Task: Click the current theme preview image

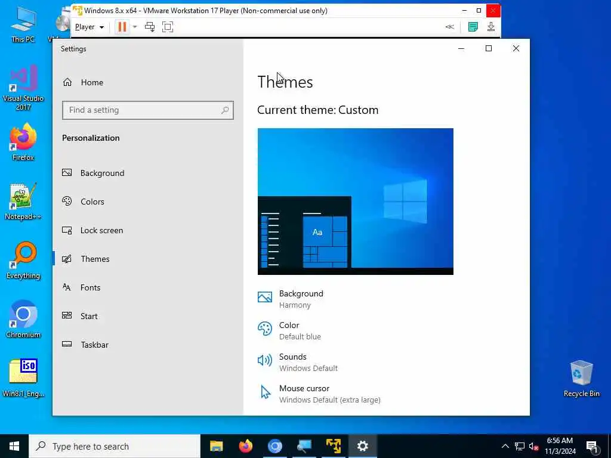Action: pos(356,202)
